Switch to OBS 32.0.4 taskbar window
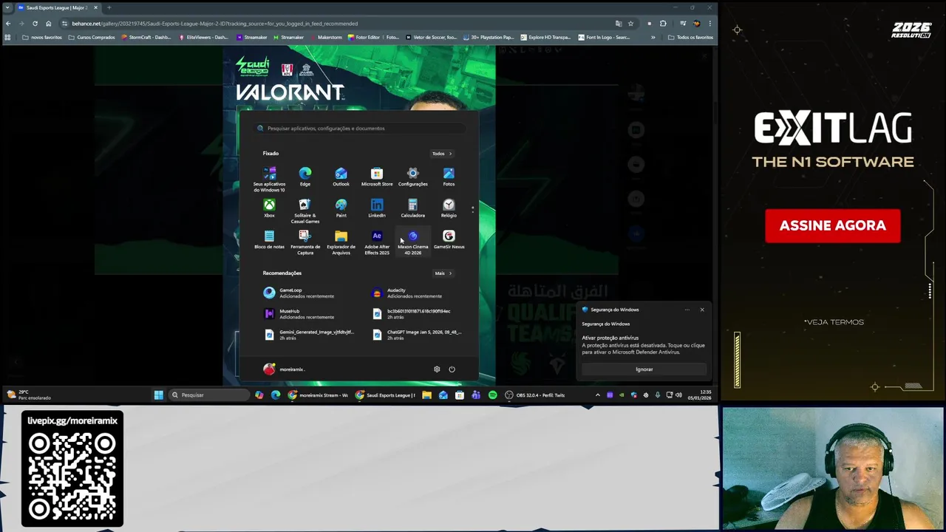The width and height of the screenshot is (946, 532). 535,395
